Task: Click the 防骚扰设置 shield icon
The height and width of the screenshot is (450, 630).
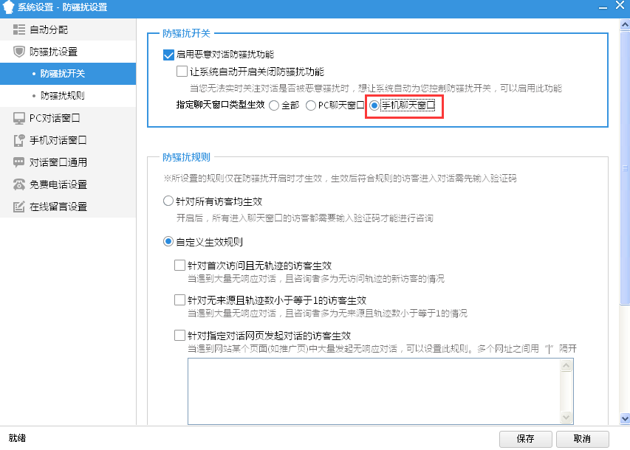Action: click(x=19, y=52)
